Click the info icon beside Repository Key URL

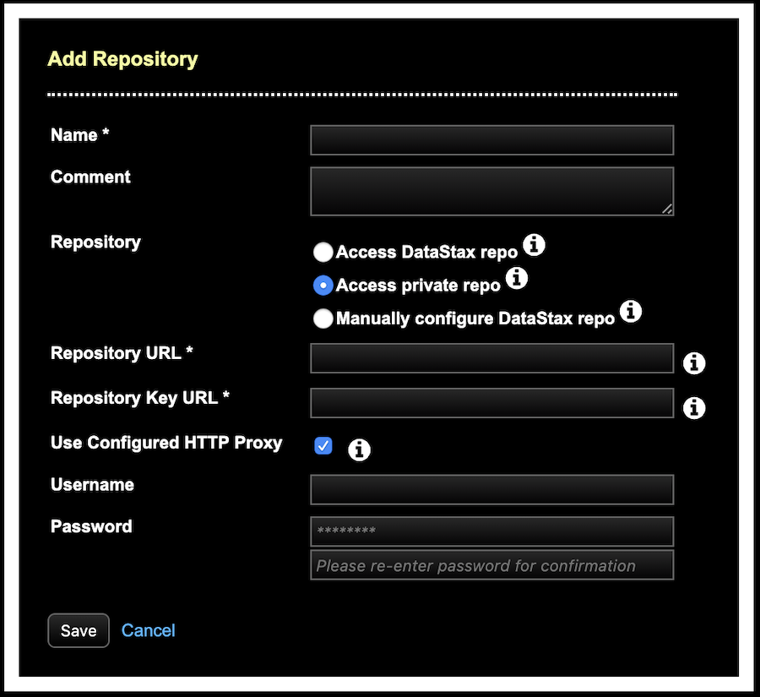tap(694, 408)
